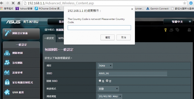Click the USB device status icon
Screen dimensions: 194x99
tap(189, 30)
